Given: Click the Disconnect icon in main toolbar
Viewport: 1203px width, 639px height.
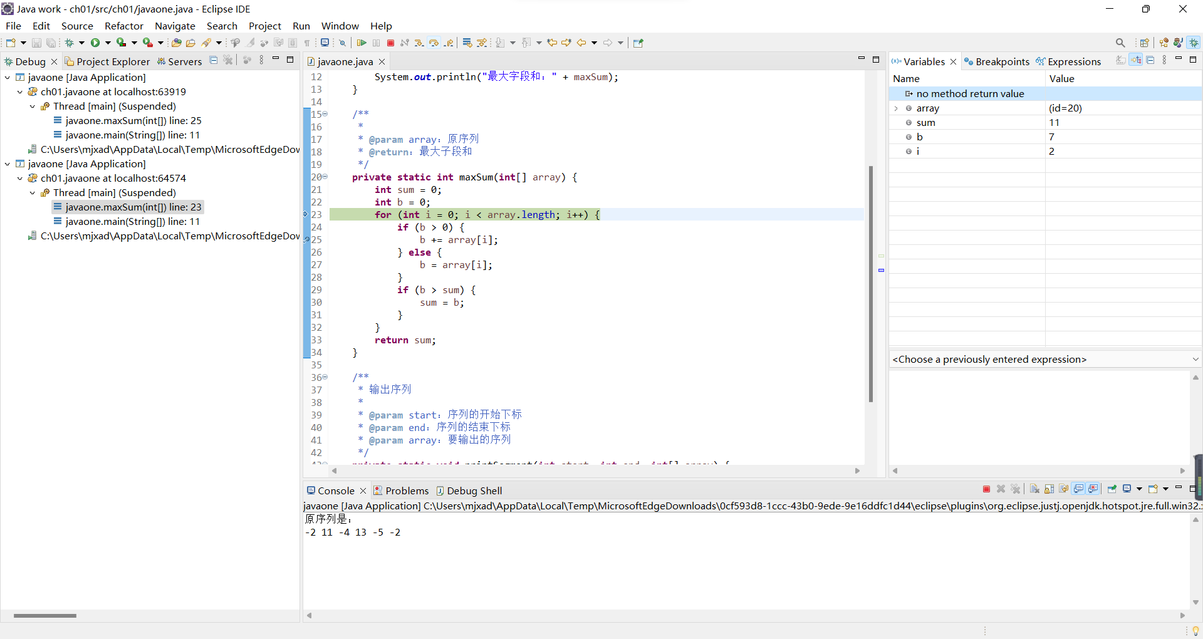Looking at the screenshot, I should (405, 43).
